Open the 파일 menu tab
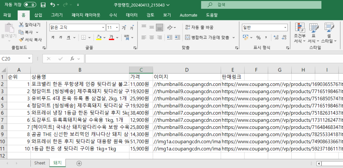Image resolution: width=343 pixels, height=168 pixels. click(7, 15)
